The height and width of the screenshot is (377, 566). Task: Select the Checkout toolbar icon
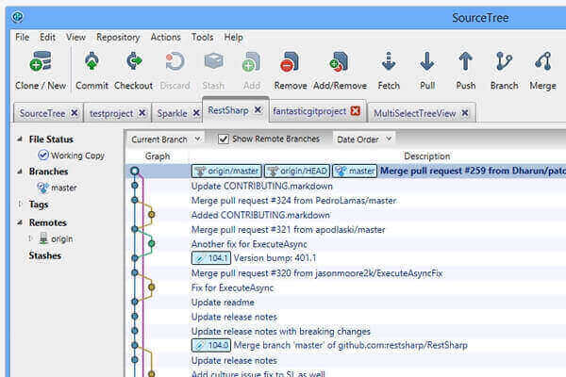pyautogui.click(x=133, y=64)
